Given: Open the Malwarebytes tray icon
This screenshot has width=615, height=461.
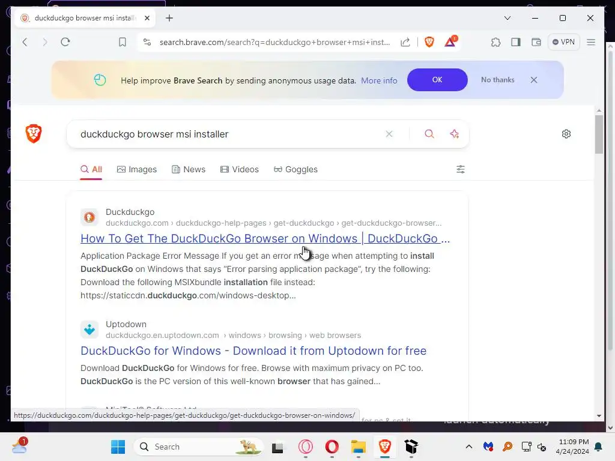Looking at the screenshot, I should click(x=488, y=447).
